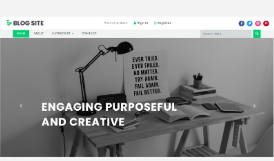Open the red Pinterest social icon
Screen dimensions: 274x161
[266, 23]
